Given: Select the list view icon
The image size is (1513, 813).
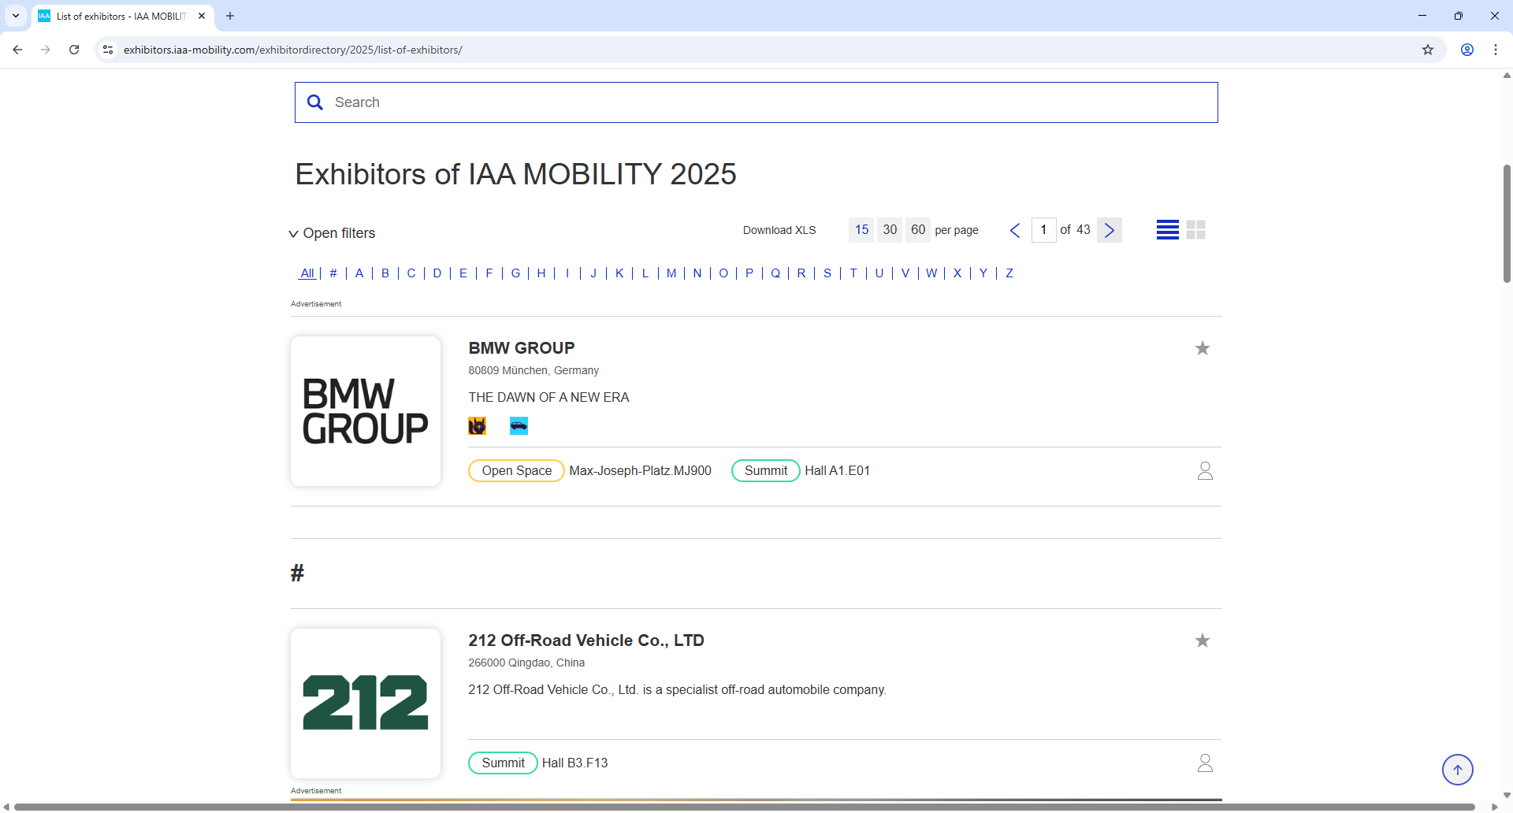Looking at the screenshot, I should 1167,229.
